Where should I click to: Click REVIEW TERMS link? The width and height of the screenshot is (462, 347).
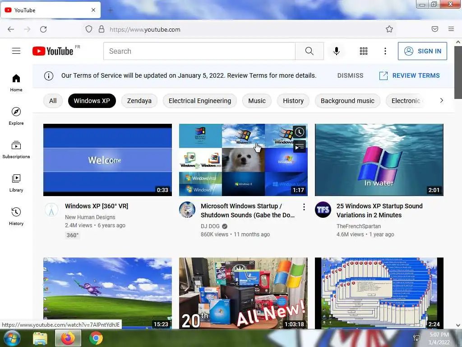click(x=410, y=75)
